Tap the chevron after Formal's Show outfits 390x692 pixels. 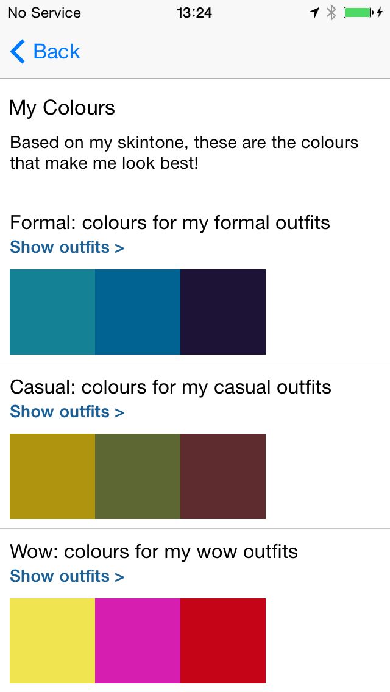click(x=120, y=247)
